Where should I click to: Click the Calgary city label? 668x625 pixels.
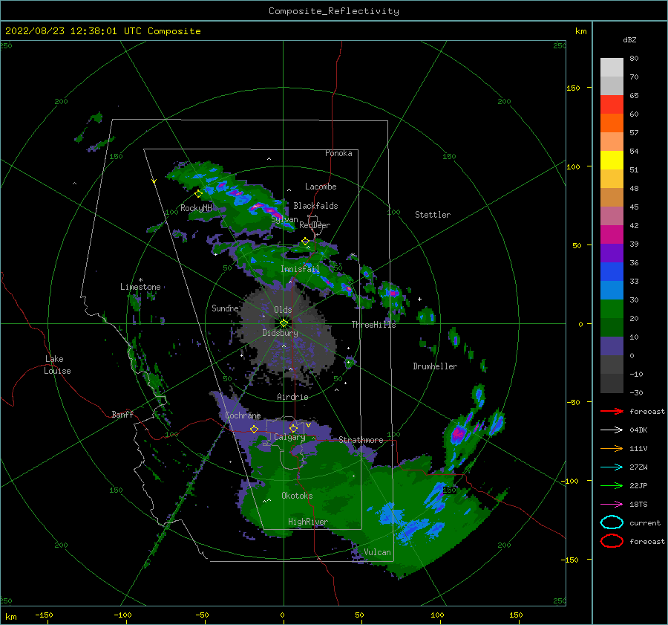click(289, 437)
